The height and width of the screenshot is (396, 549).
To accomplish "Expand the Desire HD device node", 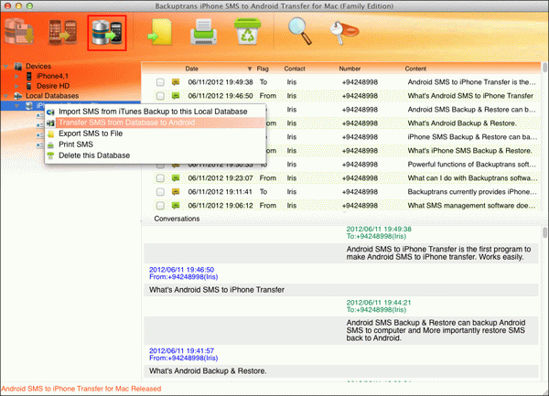I will (x=16, y=86).
